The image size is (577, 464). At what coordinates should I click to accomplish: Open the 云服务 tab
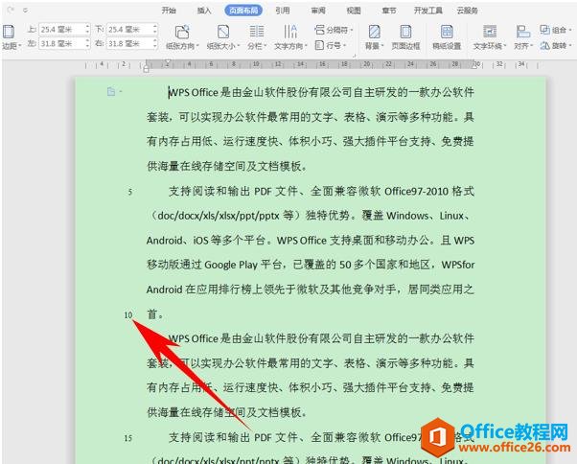468,11
